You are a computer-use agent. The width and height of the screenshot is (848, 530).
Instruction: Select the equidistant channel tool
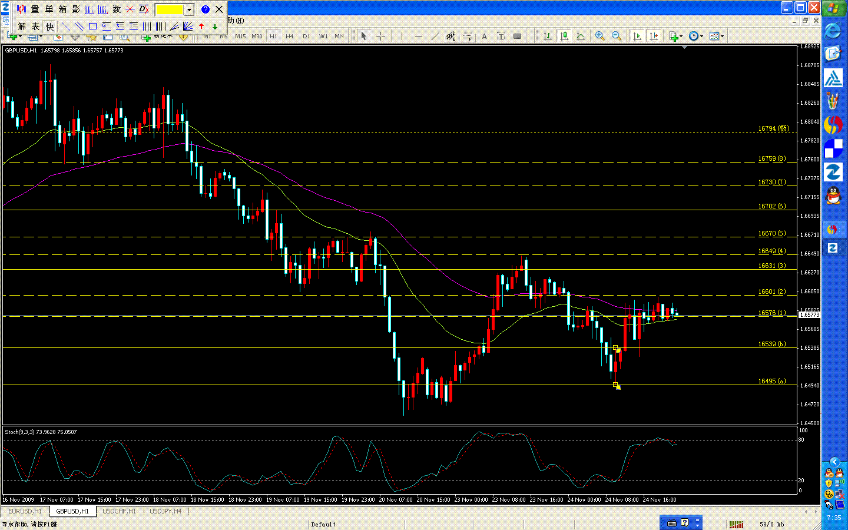click(x=451, y=37)
